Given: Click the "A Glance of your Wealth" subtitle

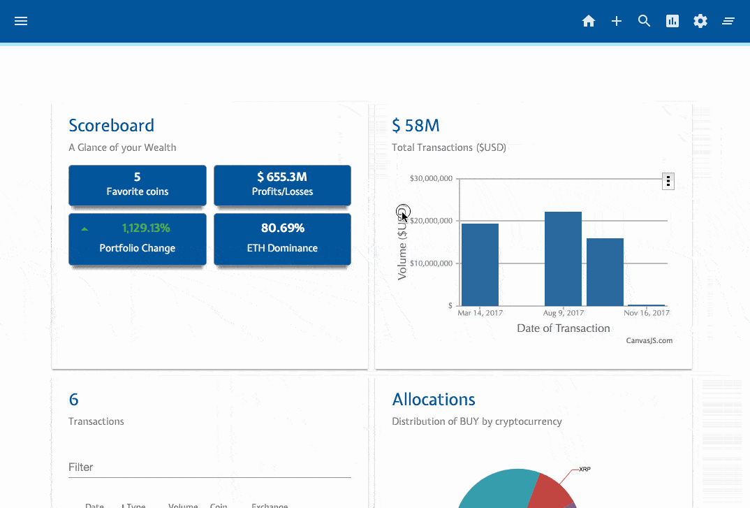Looking at the screenshot, I should click(122, 147).
